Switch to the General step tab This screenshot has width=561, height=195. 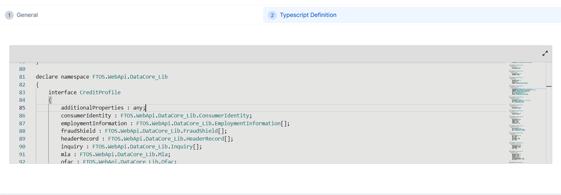click(27, 15)
